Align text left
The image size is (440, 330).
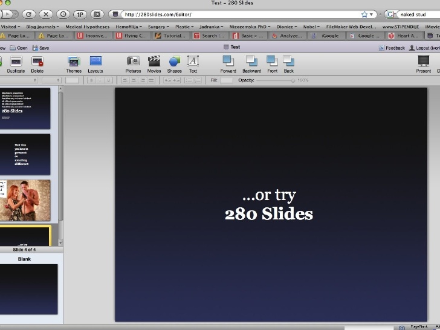[125, 80]
